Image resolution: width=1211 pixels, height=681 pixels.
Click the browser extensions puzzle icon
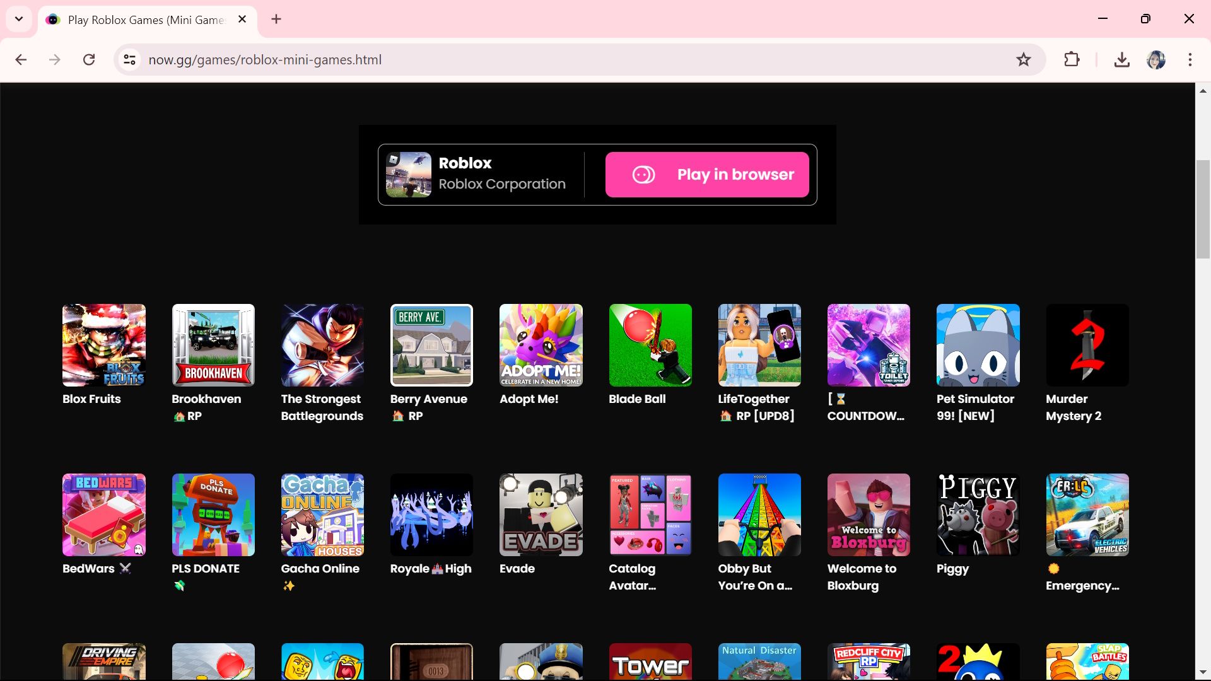pyautogui.click(x=1072, y=59)
